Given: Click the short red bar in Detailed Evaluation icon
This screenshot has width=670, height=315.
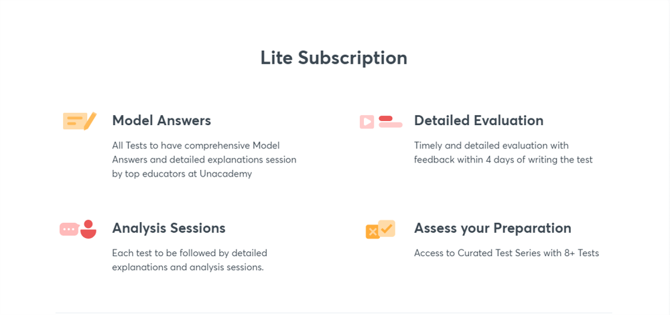Looking at the screenshot, I should tap(385, 118).
